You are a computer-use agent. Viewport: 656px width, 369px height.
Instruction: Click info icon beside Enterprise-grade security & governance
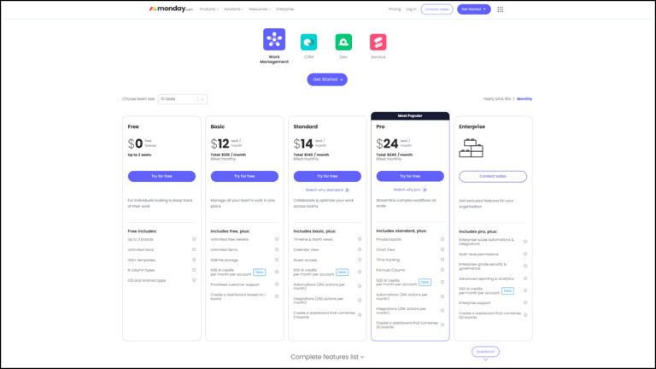525,266
